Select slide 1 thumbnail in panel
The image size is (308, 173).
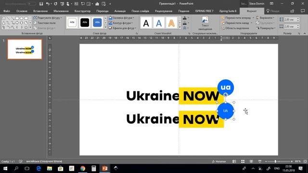25,49
